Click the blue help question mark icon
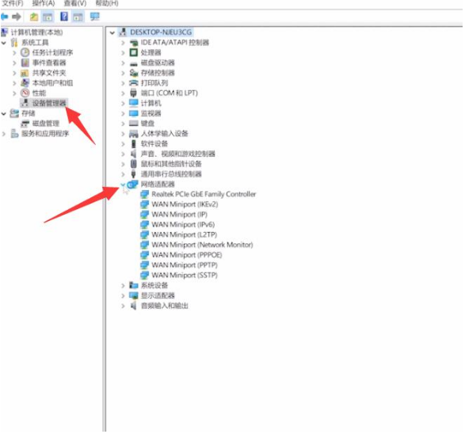This screenshot has height=434, width=465. tap(63, 17)
